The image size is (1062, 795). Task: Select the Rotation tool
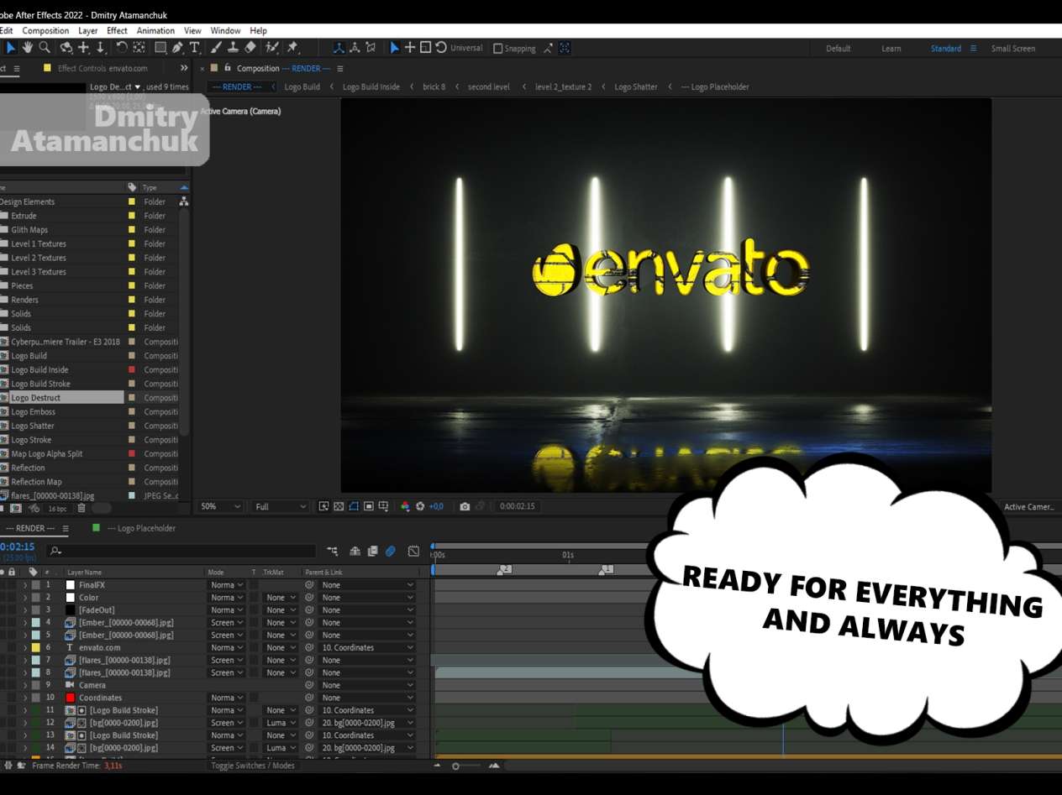pyautogui.click(x=122, y=48)
